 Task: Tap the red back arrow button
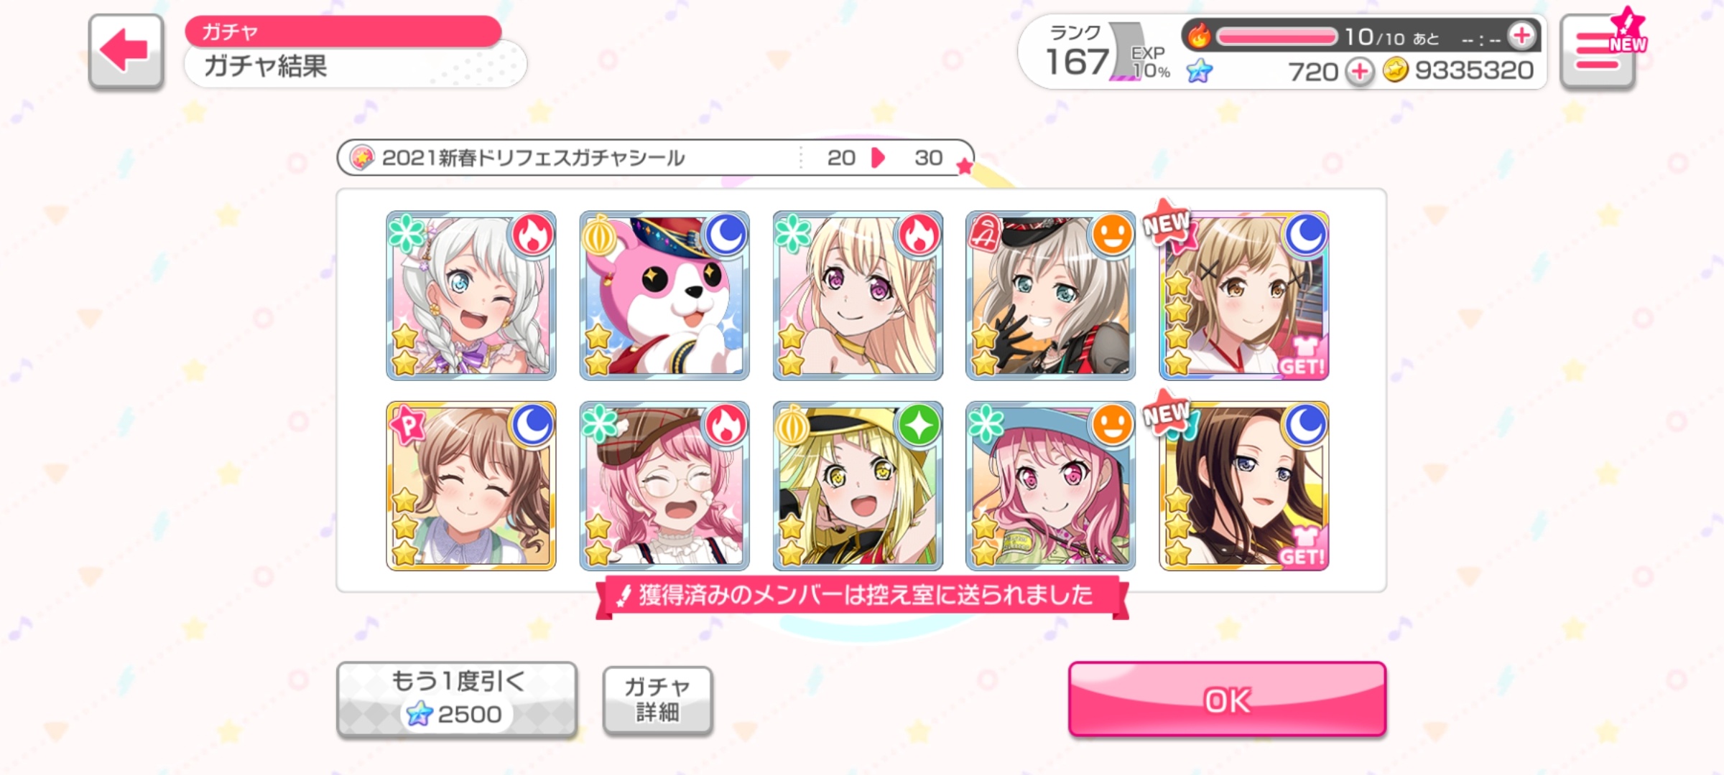(126, 51)
